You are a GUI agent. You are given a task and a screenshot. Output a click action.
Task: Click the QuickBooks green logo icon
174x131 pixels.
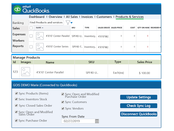point(17,9)
